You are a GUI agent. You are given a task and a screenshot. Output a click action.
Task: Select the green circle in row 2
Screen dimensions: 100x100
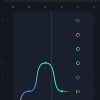click(x=78, y=91)
